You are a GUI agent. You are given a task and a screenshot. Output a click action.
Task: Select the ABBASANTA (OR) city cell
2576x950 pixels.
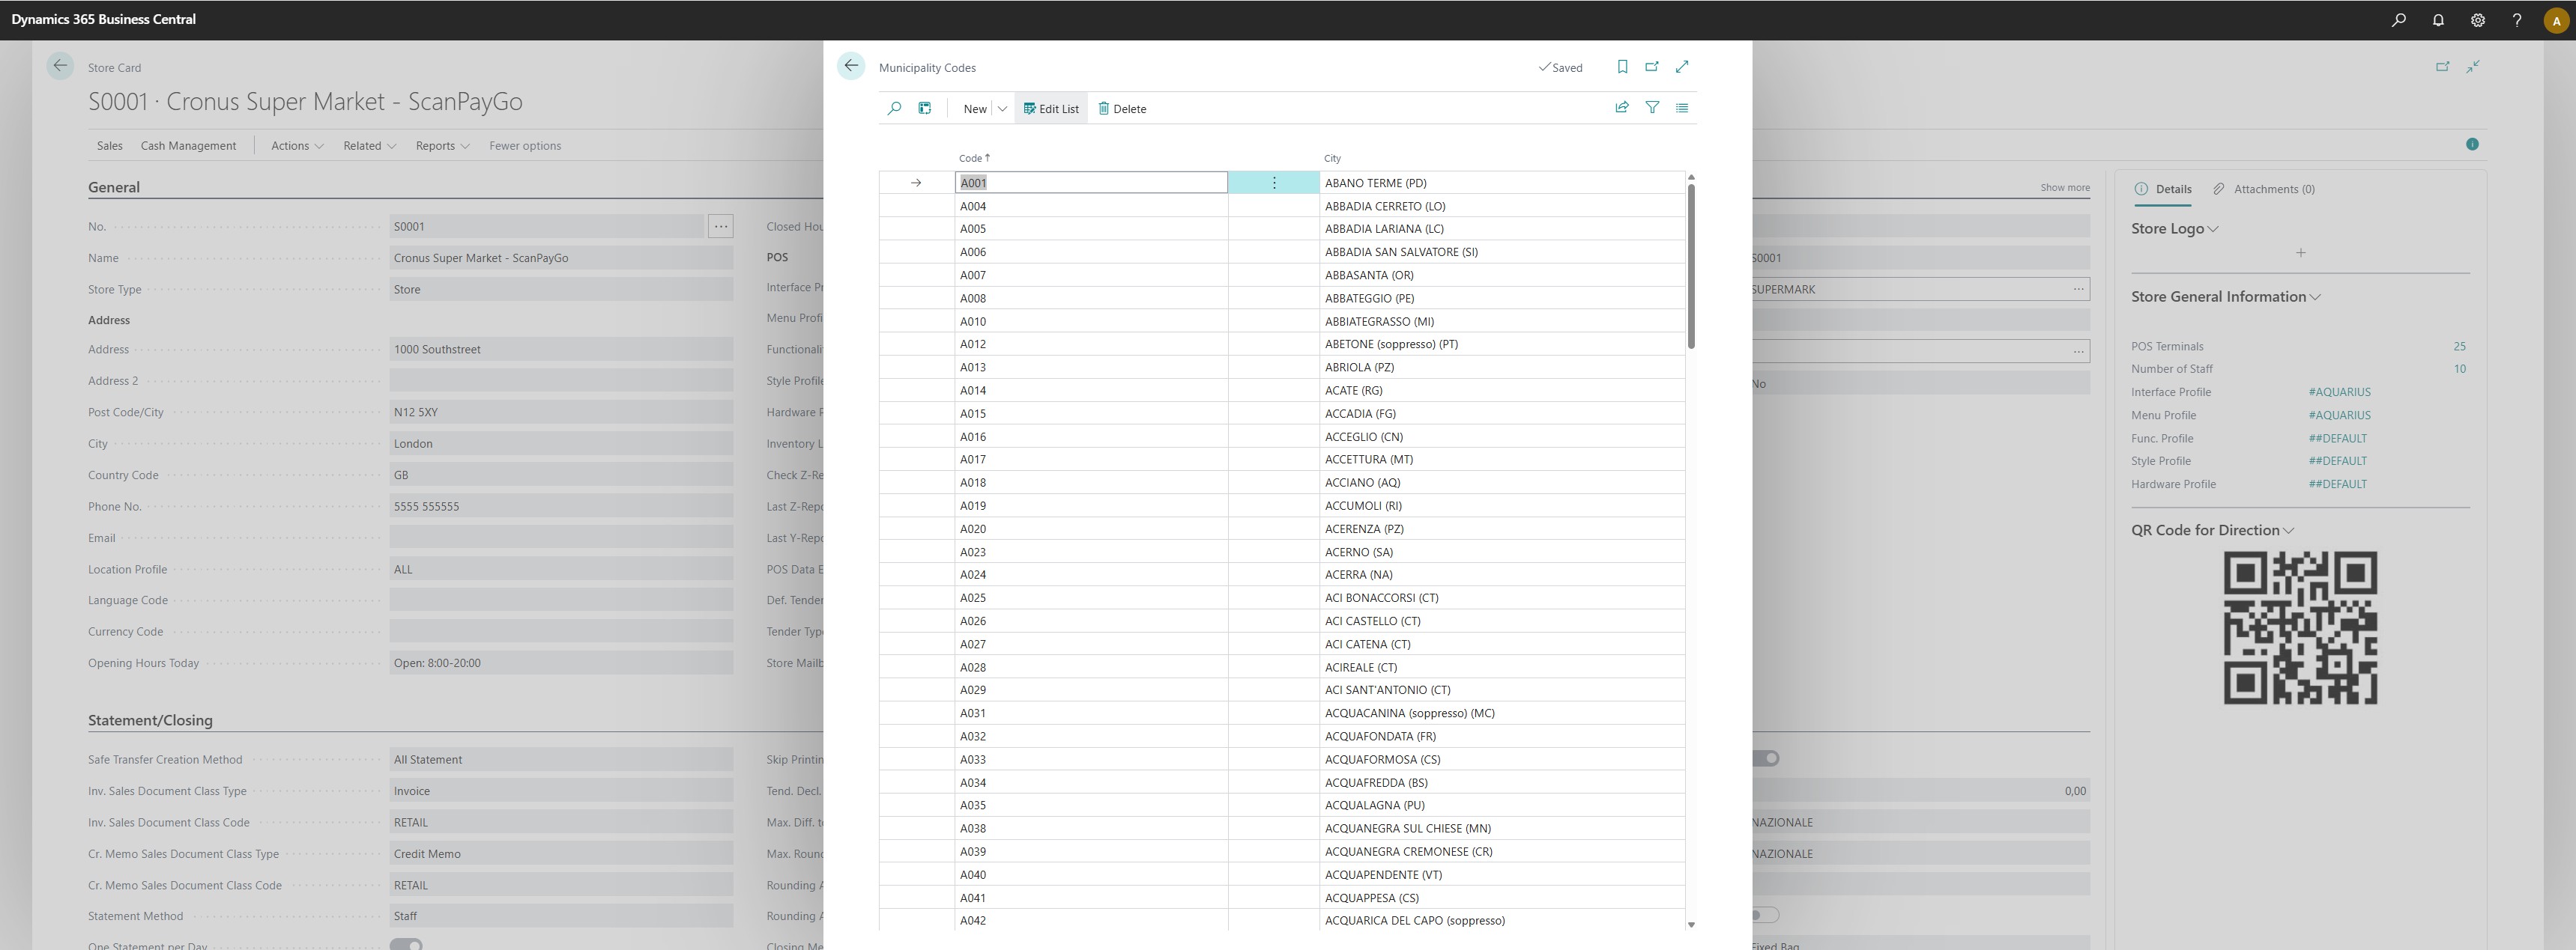1502,275
